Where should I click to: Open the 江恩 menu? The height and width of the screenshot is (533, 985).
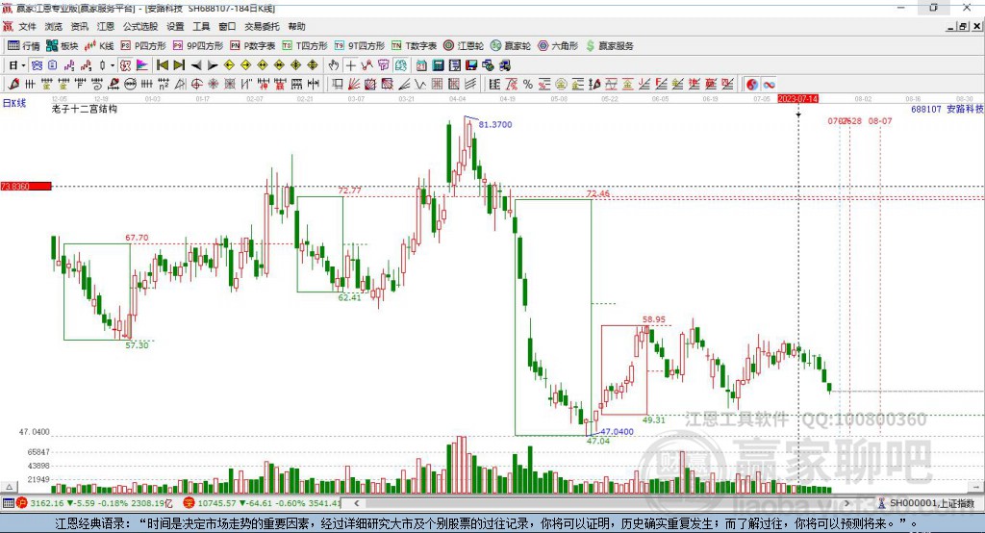click(106, 26)
